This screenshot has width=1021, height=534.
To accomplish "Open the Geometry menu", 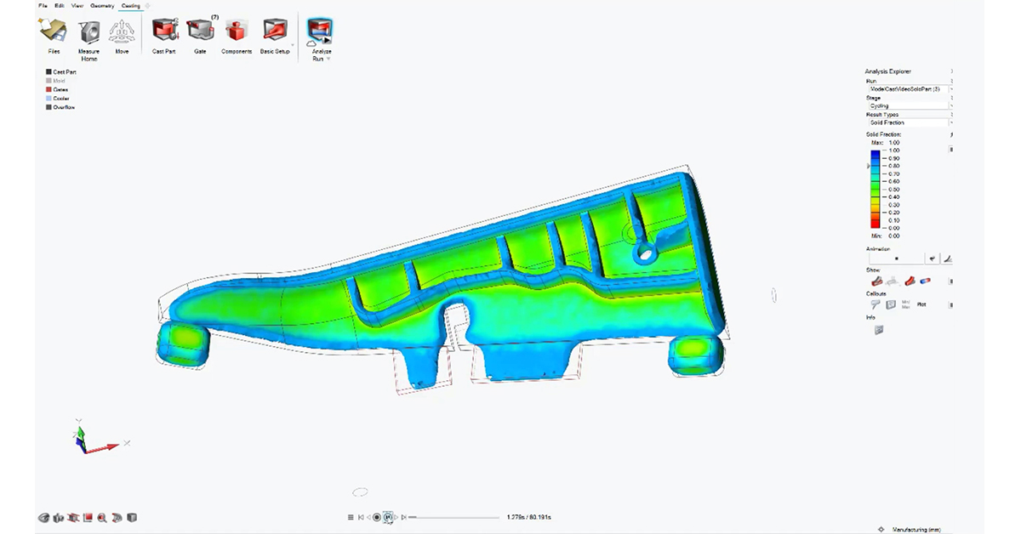I will [x=102, y=6].
